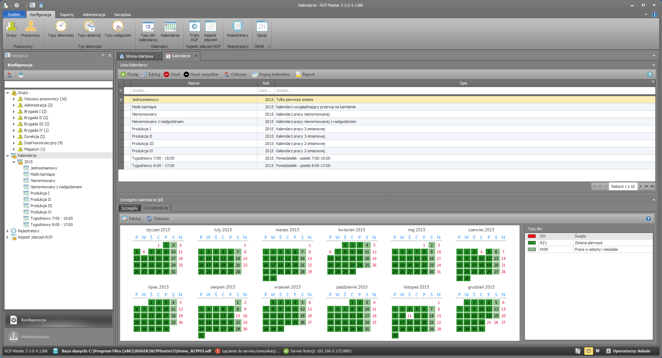Open the Kalendarze ribbon icon
Image resolution: width=662 pixels, height=358 pixels.
(170, 29)
